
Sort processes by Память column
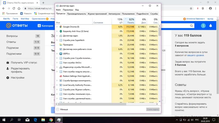click(129, 21)
